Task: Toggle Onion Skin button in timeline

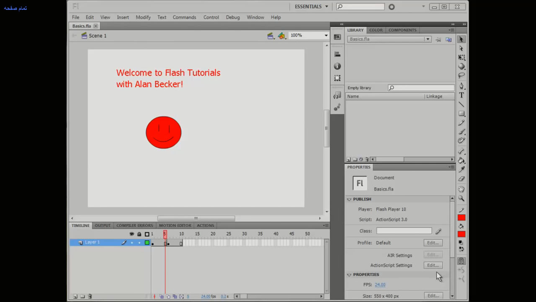Action: pos(162,297)
